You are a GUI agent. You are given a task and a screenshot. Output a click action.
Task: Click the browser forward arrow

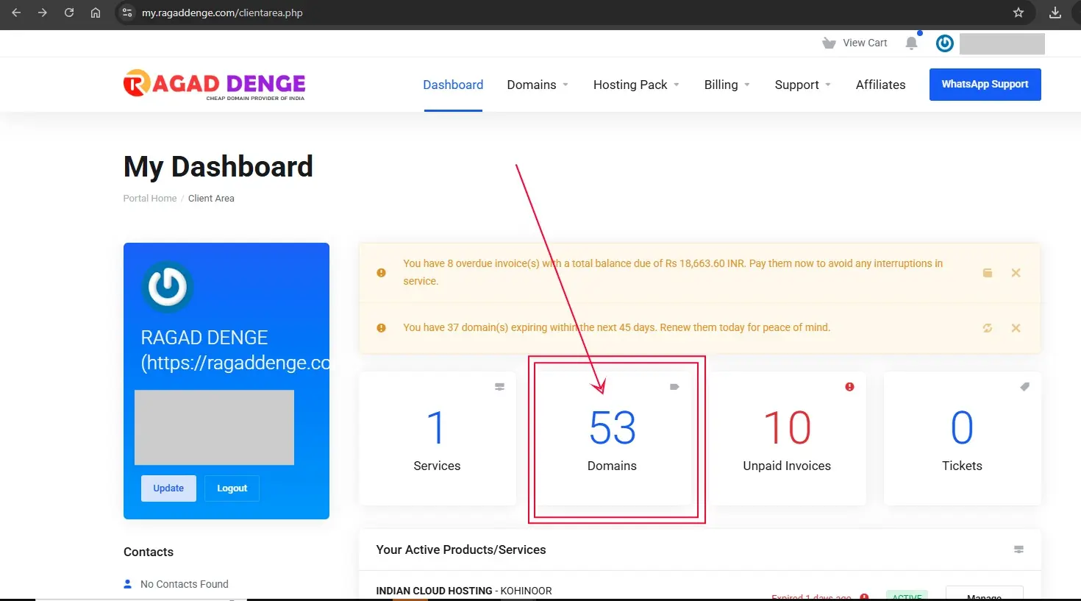[43, 13]
